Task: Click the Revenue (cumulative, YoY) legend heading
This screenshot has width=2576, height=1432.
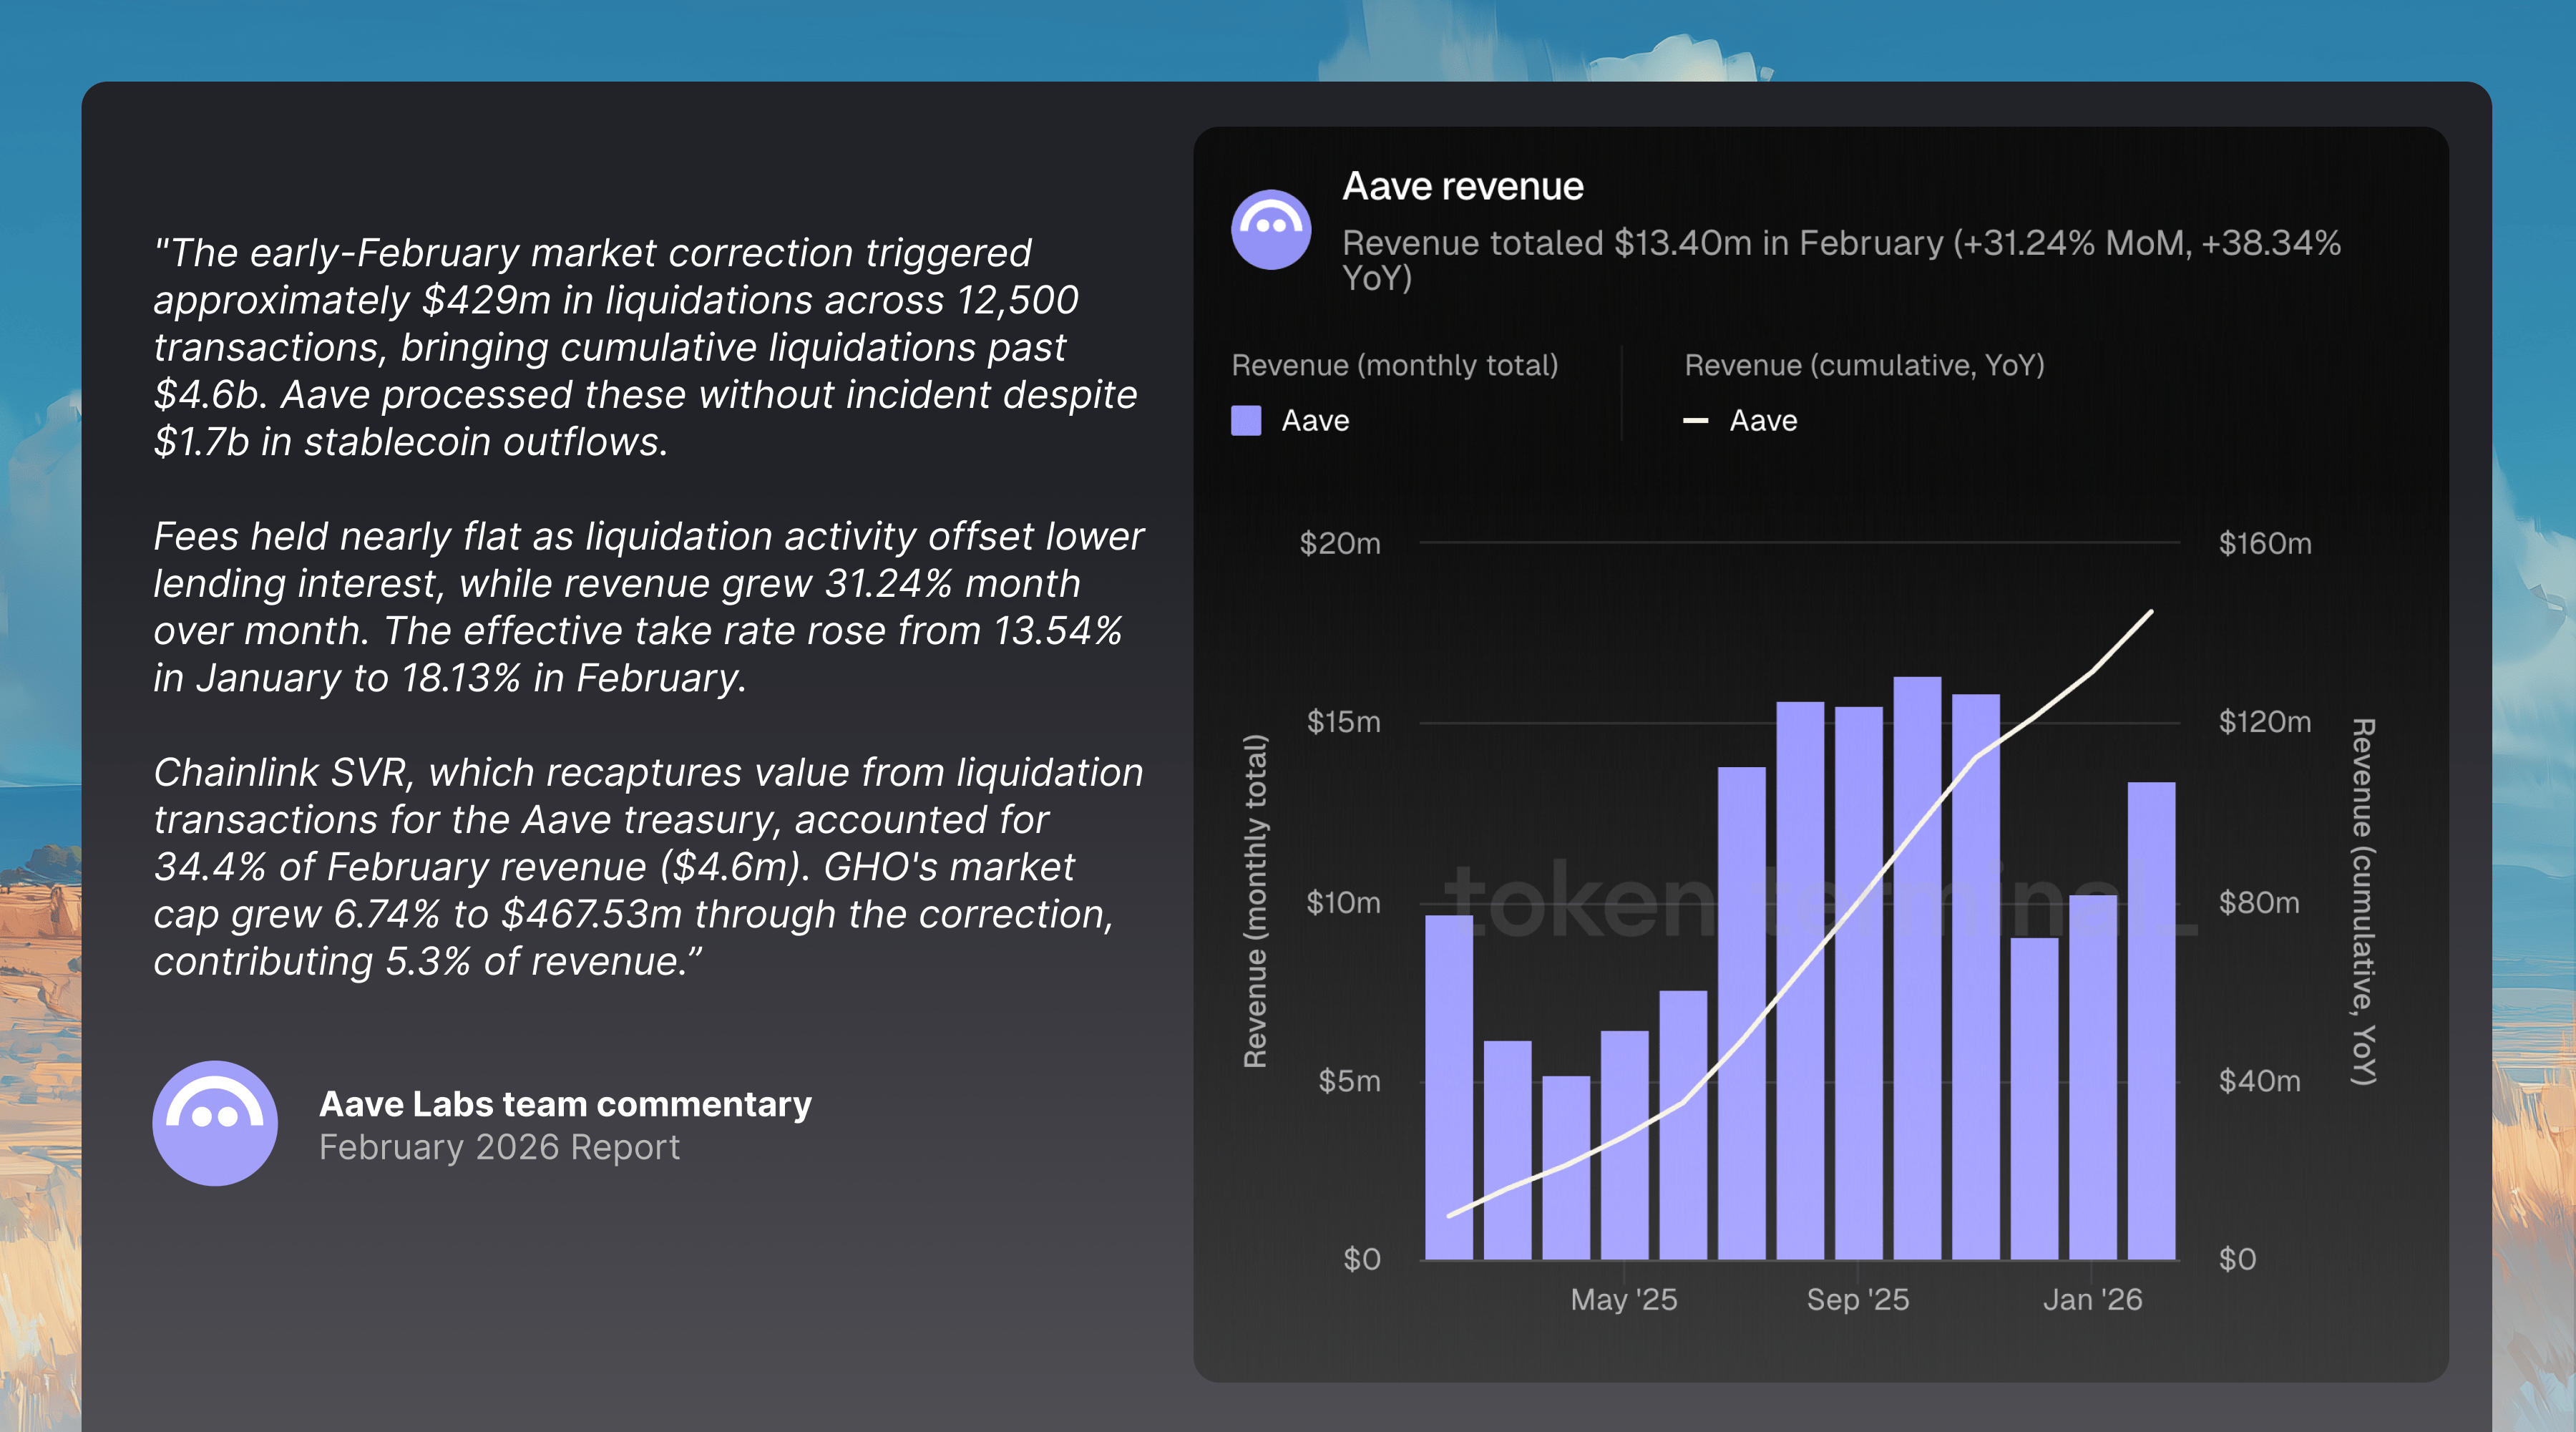Action: (1864, 365)
